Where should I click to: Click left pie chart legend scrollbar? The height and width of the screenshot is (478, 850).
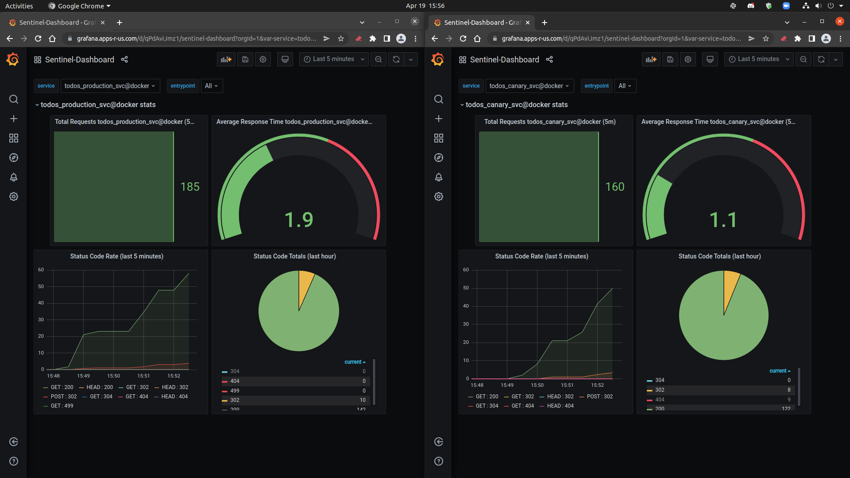pos(374,382)
